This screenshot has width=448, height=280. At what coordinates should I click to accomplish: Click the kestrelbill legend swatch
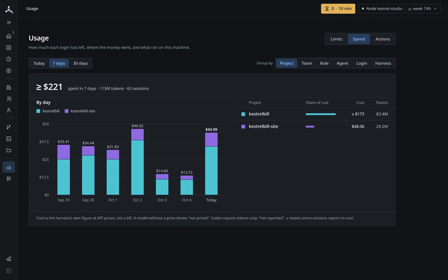38,111
